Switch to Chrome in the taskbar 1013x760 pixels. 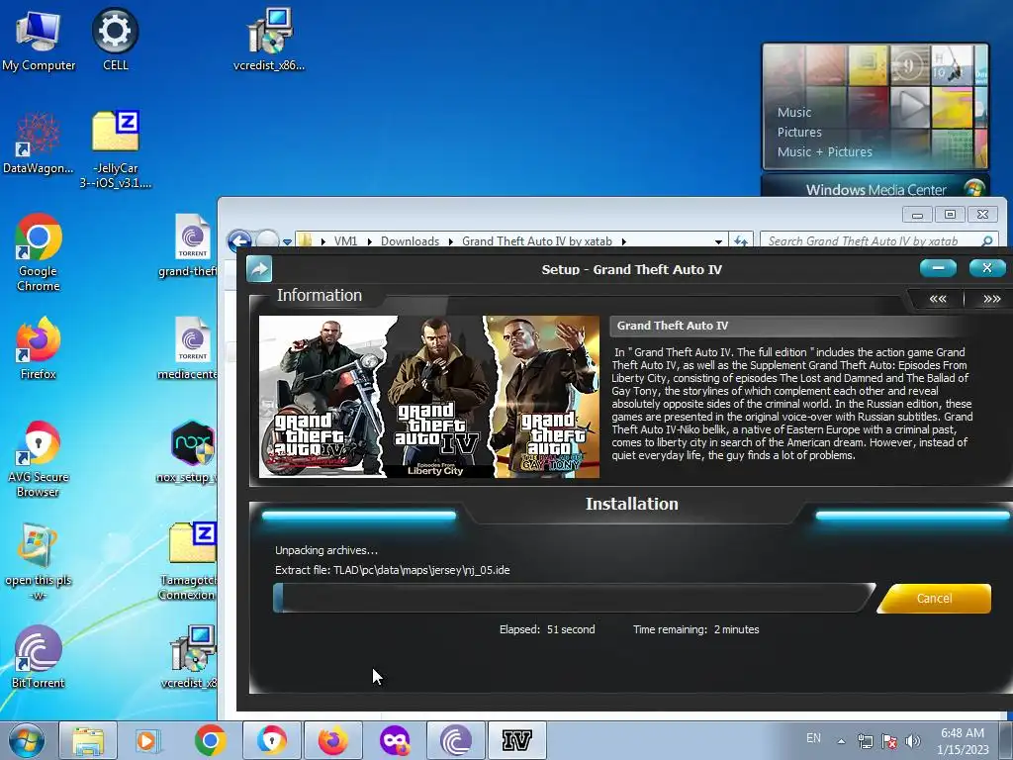click(x=210, y=740)
